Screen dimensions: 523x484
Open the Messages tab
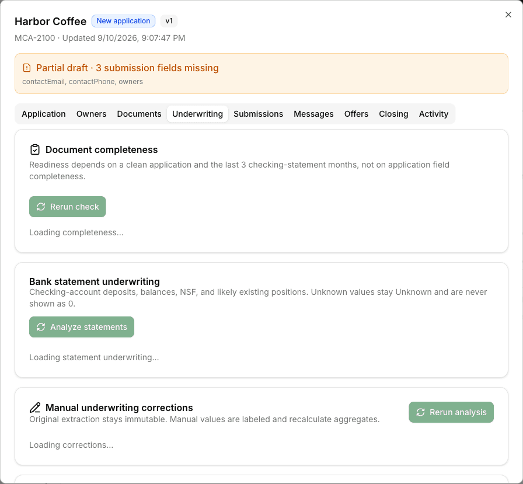(313, 114)
